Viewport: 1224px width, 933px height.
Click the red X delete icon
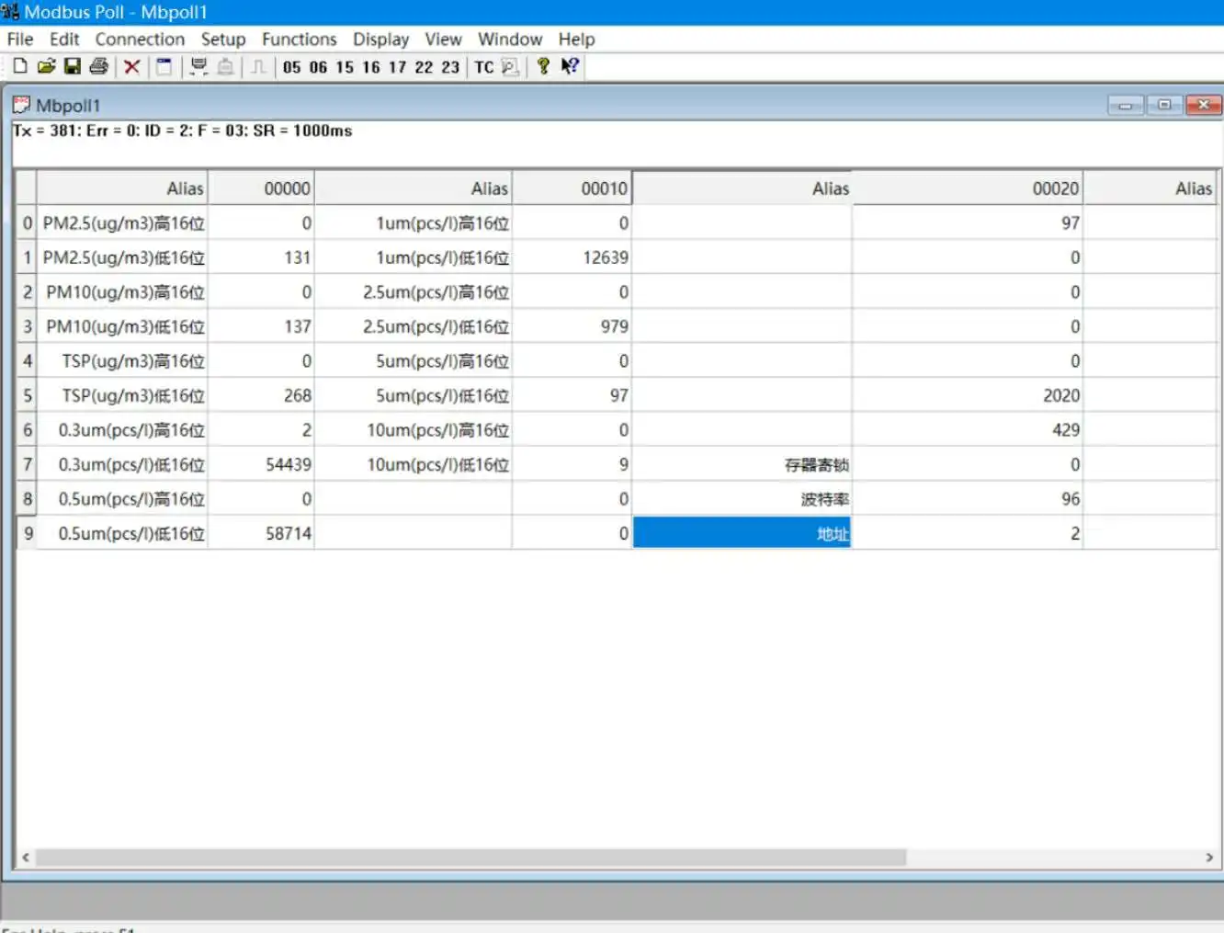click(132, 66)
